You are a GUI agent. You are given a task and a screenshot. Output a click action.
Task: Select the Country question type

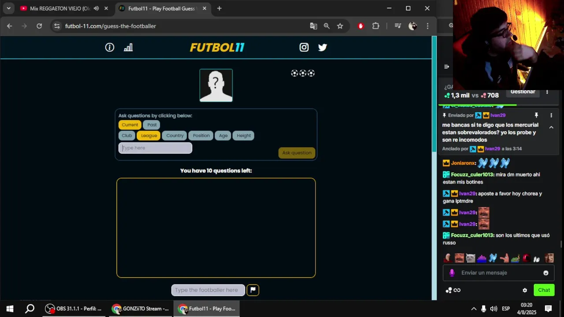[175, 136]
